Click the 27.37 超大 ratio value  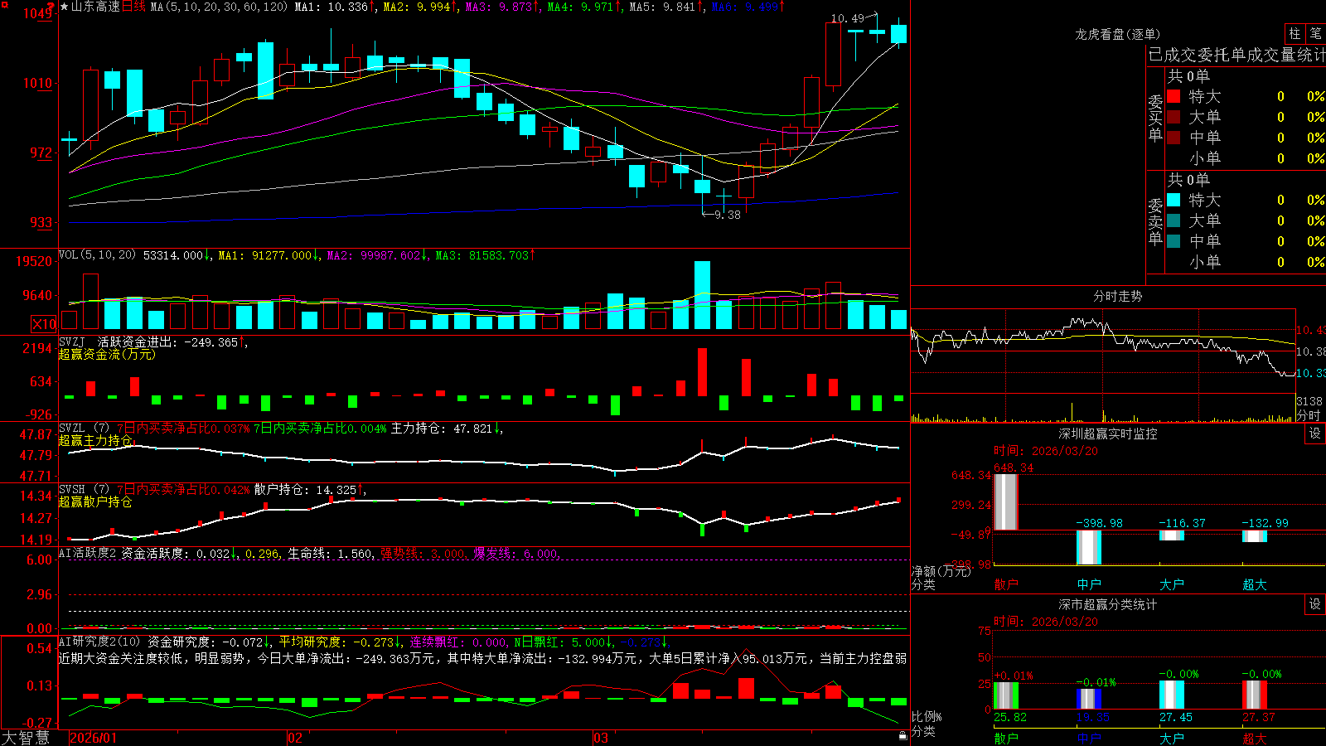[x=1259, y=717]
